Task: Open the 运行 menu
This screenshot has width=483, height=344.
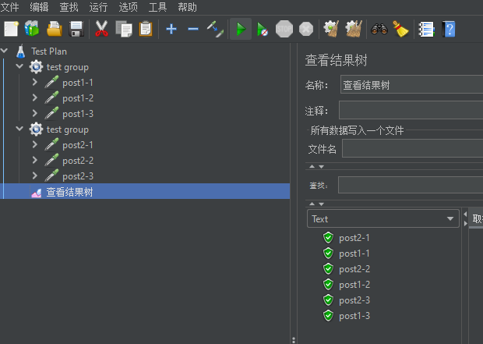Action: point(98,7)
